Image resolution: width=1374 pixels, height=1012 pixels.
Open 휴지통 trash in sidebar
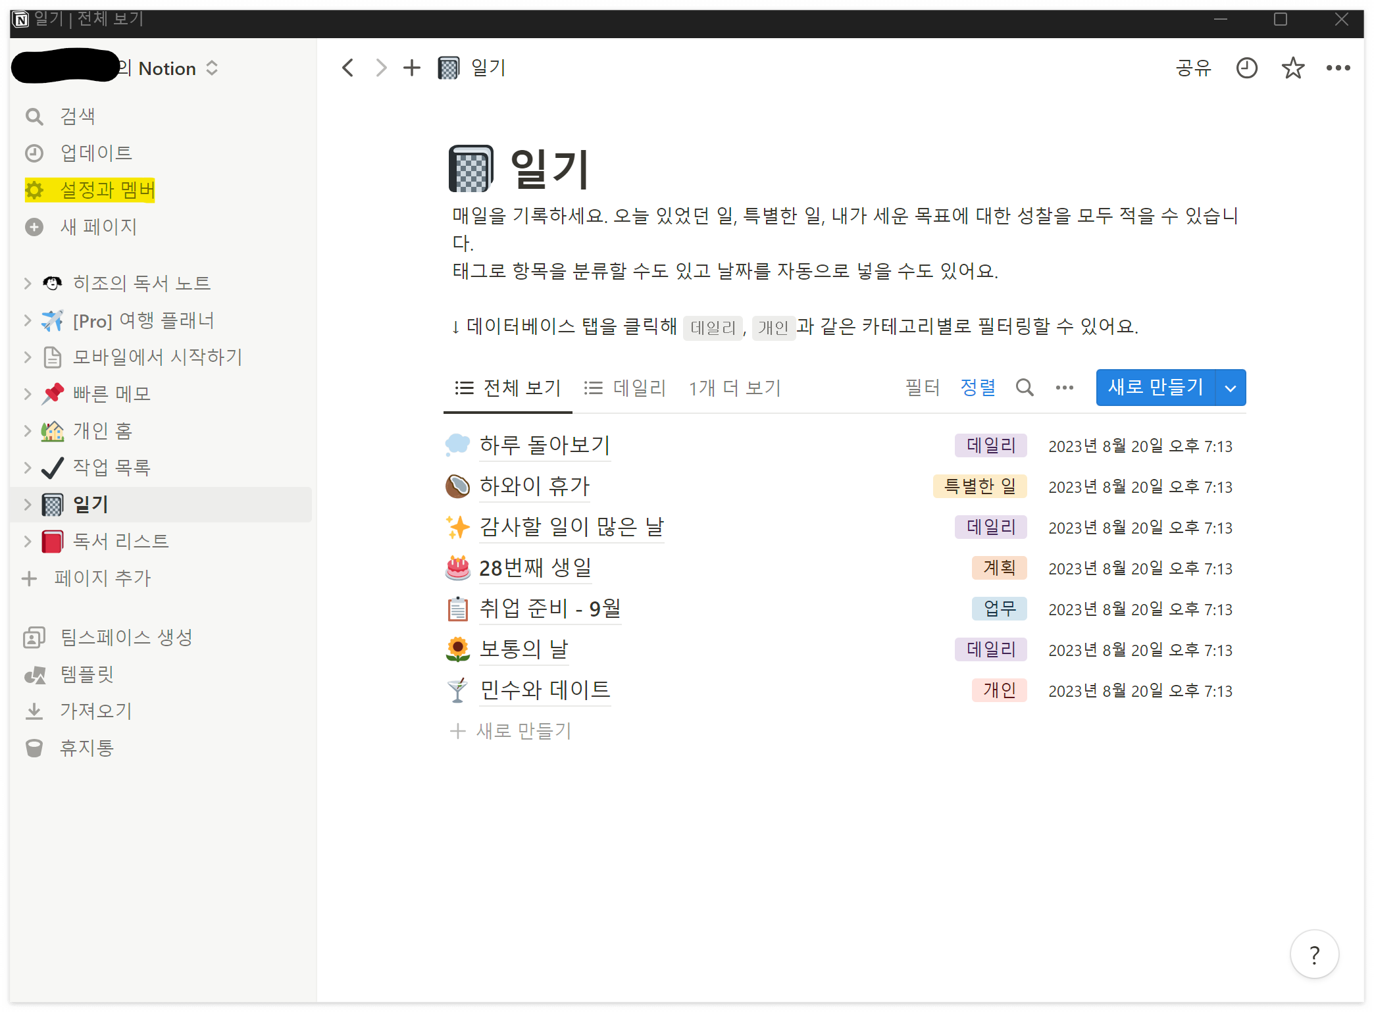pos(86,747)
